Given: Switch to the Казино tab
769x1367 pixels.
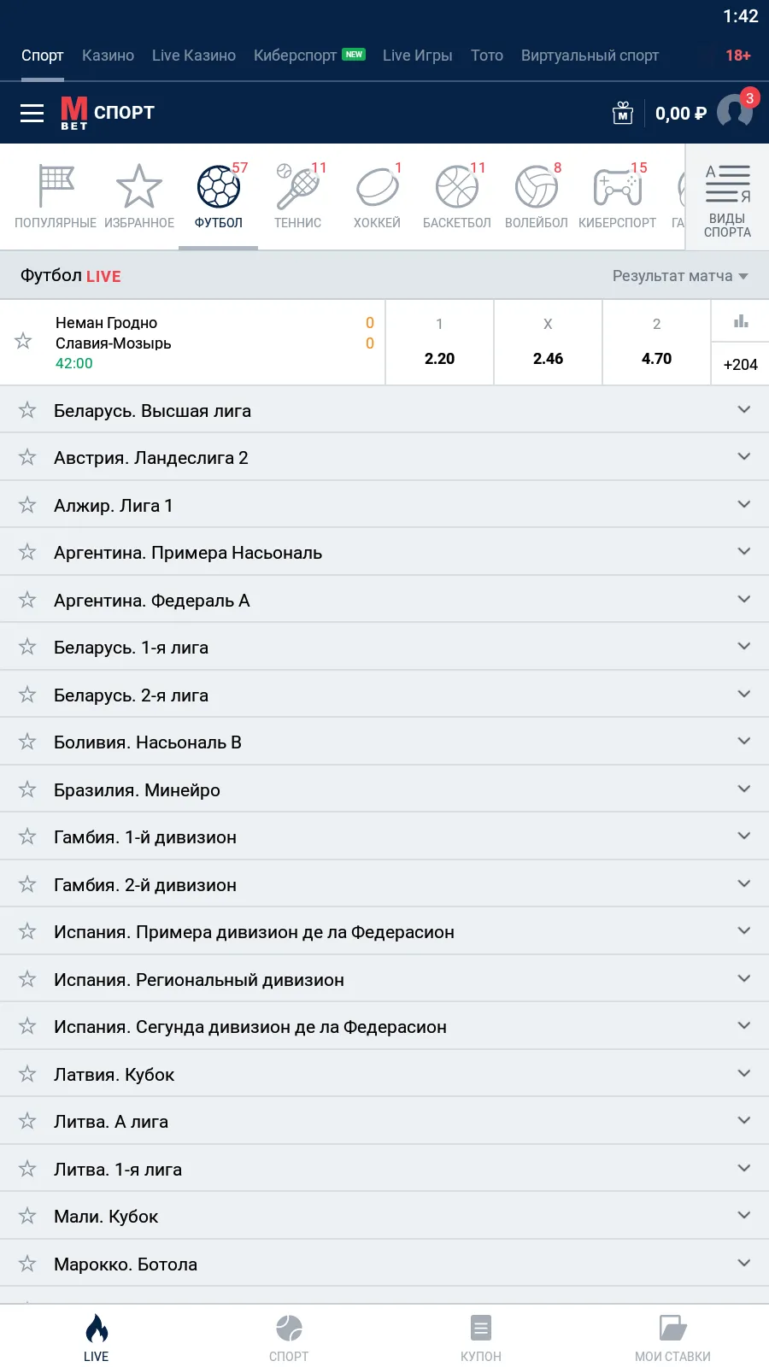Looking at the screenshot, I should point(108,56).
